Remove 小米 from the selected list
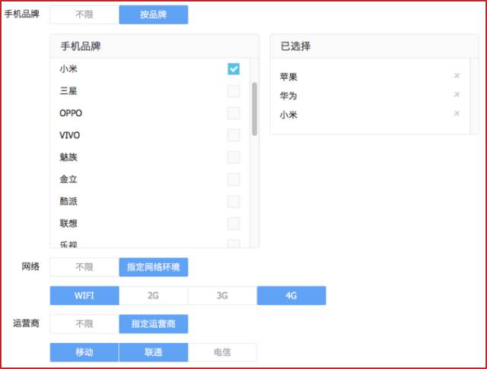This screenshot has width=487, height=369. [457, 114]
